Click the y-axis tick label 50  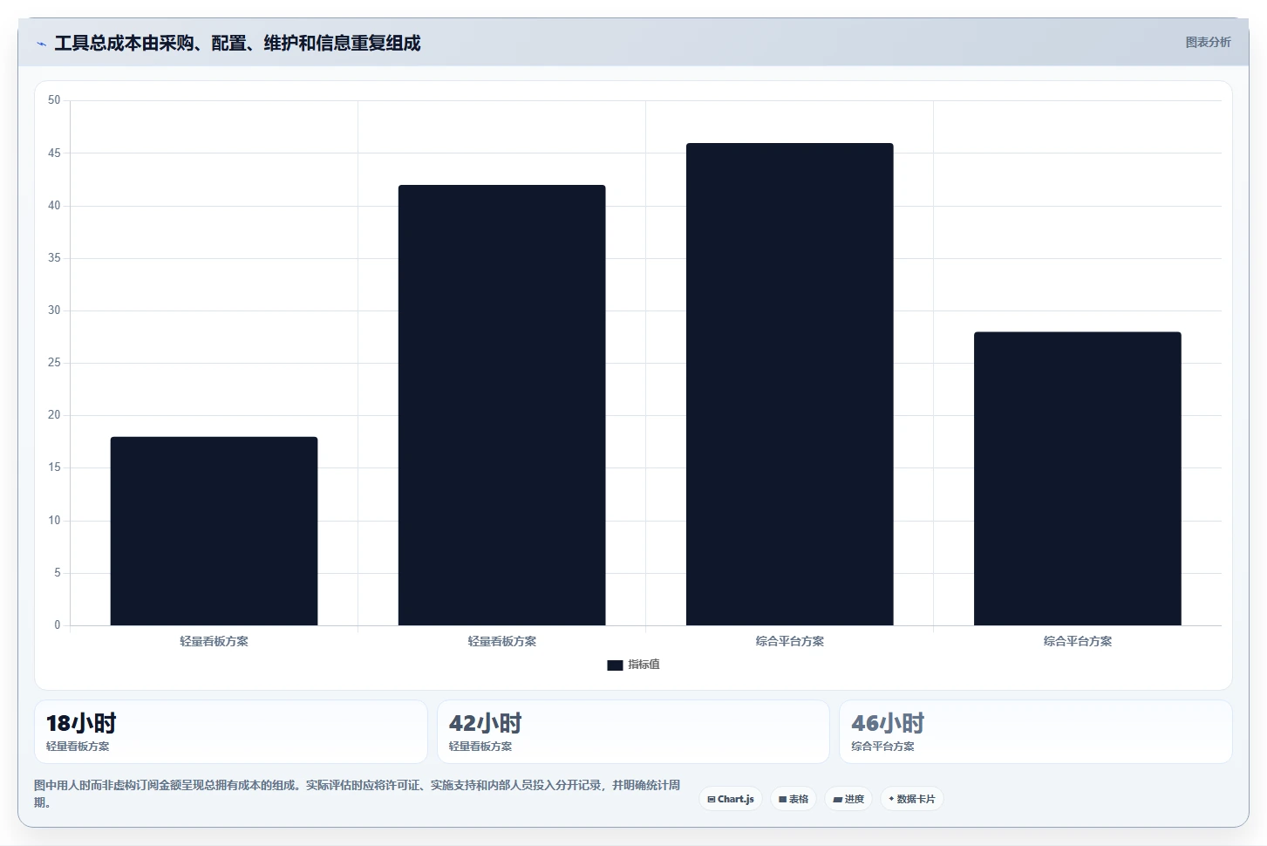click(54, 100)
